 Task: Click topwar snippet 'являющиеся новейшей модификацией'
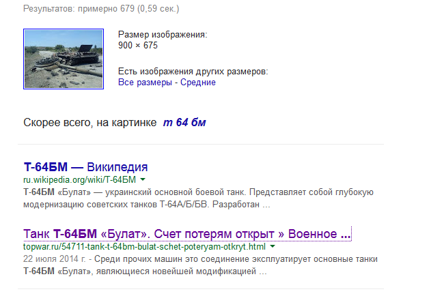(x=176, y=271)
